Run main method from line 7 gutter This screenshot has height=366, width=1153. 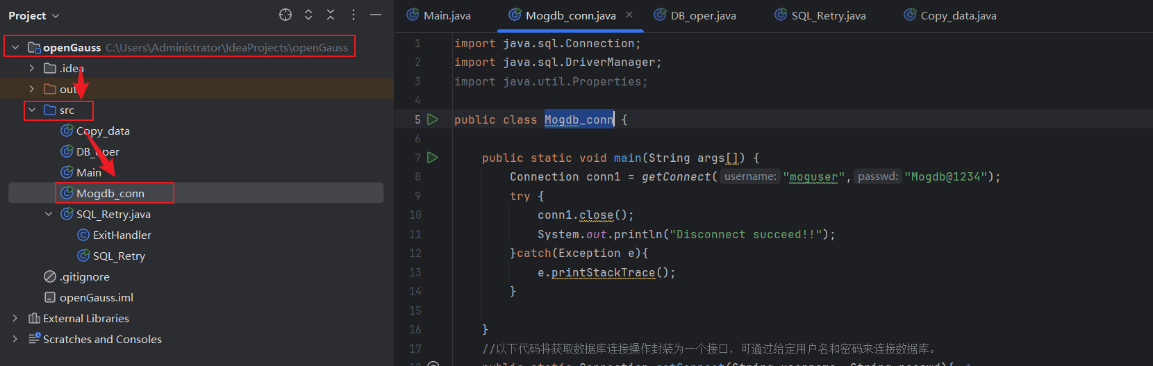pos(433,158)
